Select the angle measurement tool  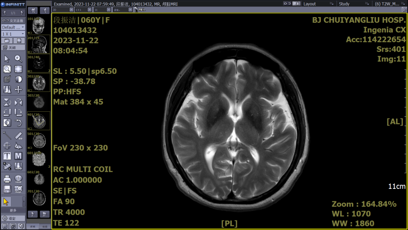(x=18, y=146)
